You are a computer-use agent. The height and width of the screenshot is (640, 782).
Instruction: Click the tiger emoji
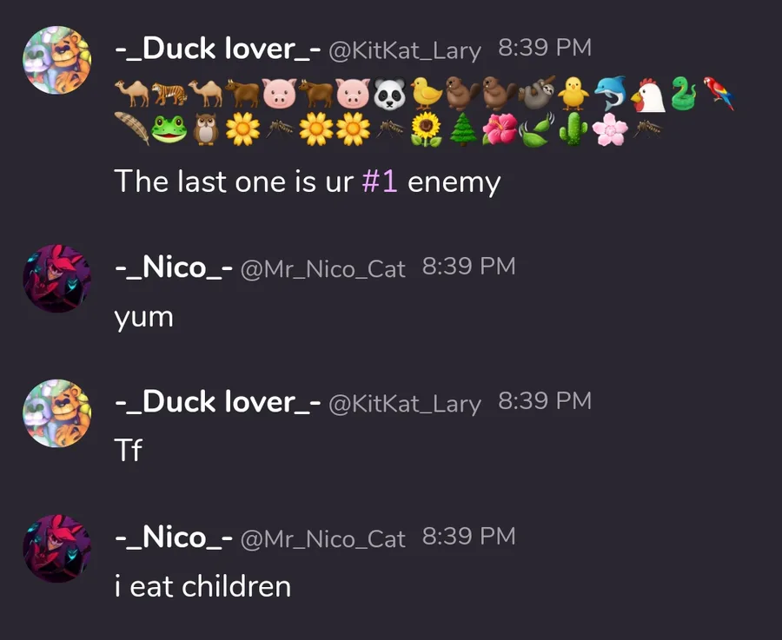point(169,93)
